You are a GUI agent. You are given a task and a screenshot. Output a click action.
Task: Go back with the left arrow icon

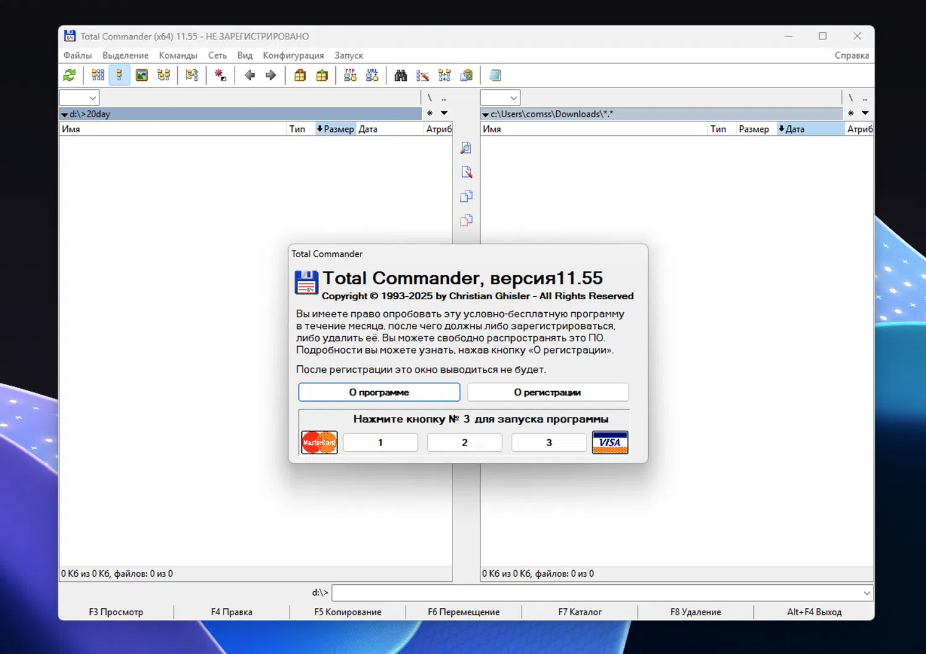point(249,75)
